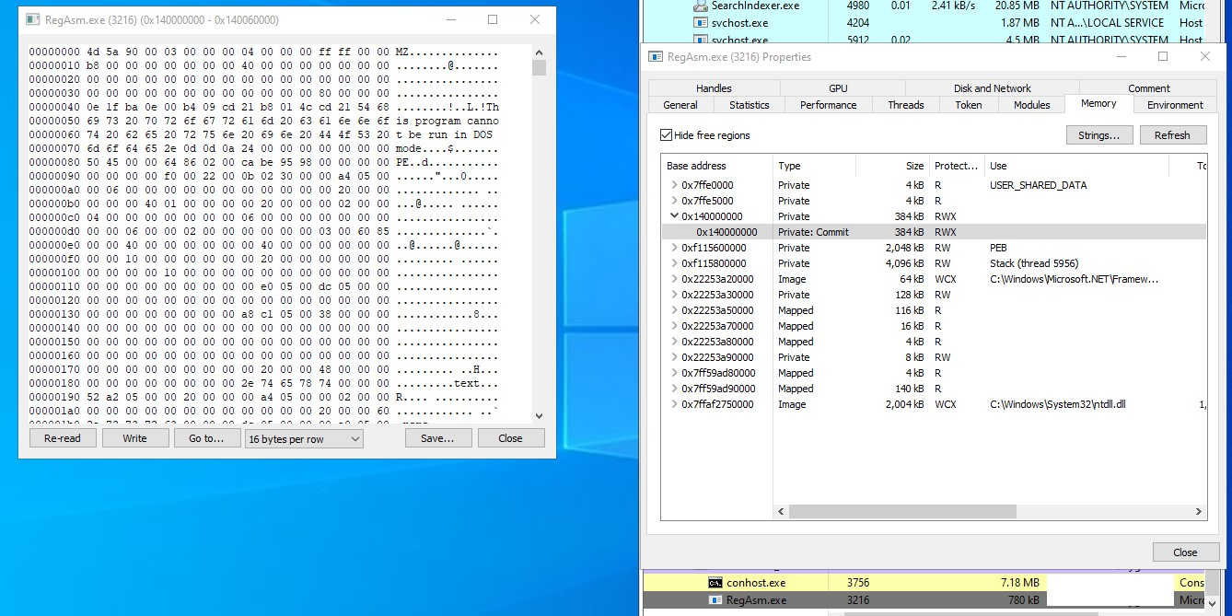Sort by Use column header
This screenshot has height=616, width=1232.
[1076, 166]
